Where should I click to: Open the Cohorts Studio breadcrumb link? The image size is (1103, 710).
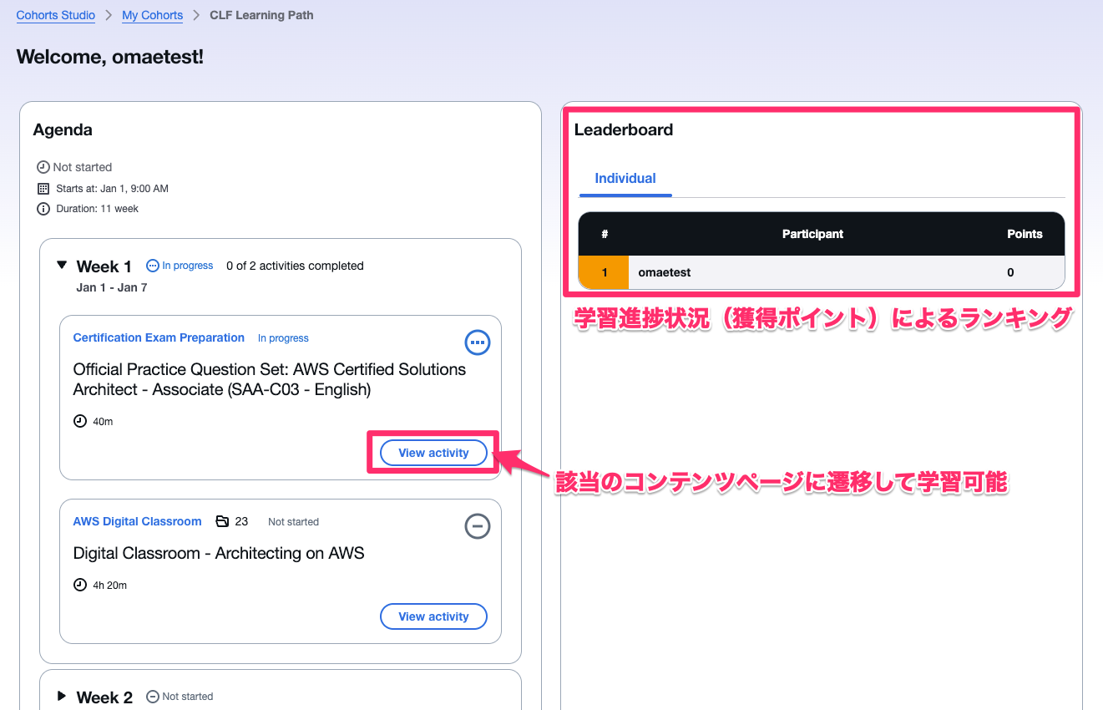(56, 15)
